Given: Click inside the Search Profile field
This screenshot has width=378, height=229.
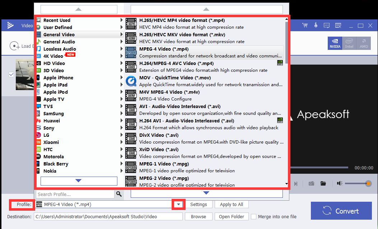Looking at the screenshot, I should click(x=72, y=194).
